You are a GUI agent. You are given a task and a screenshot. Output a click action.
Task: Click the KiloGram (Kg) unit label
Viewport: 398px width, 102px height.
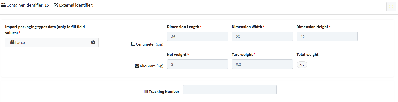tap(151, 66)
